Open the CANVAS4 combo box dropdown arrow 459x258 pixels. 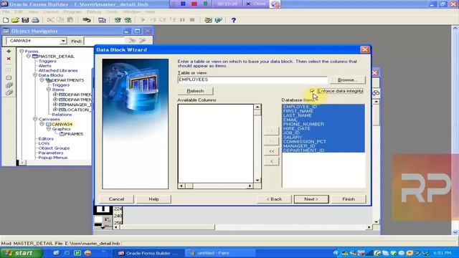point(63,41)
